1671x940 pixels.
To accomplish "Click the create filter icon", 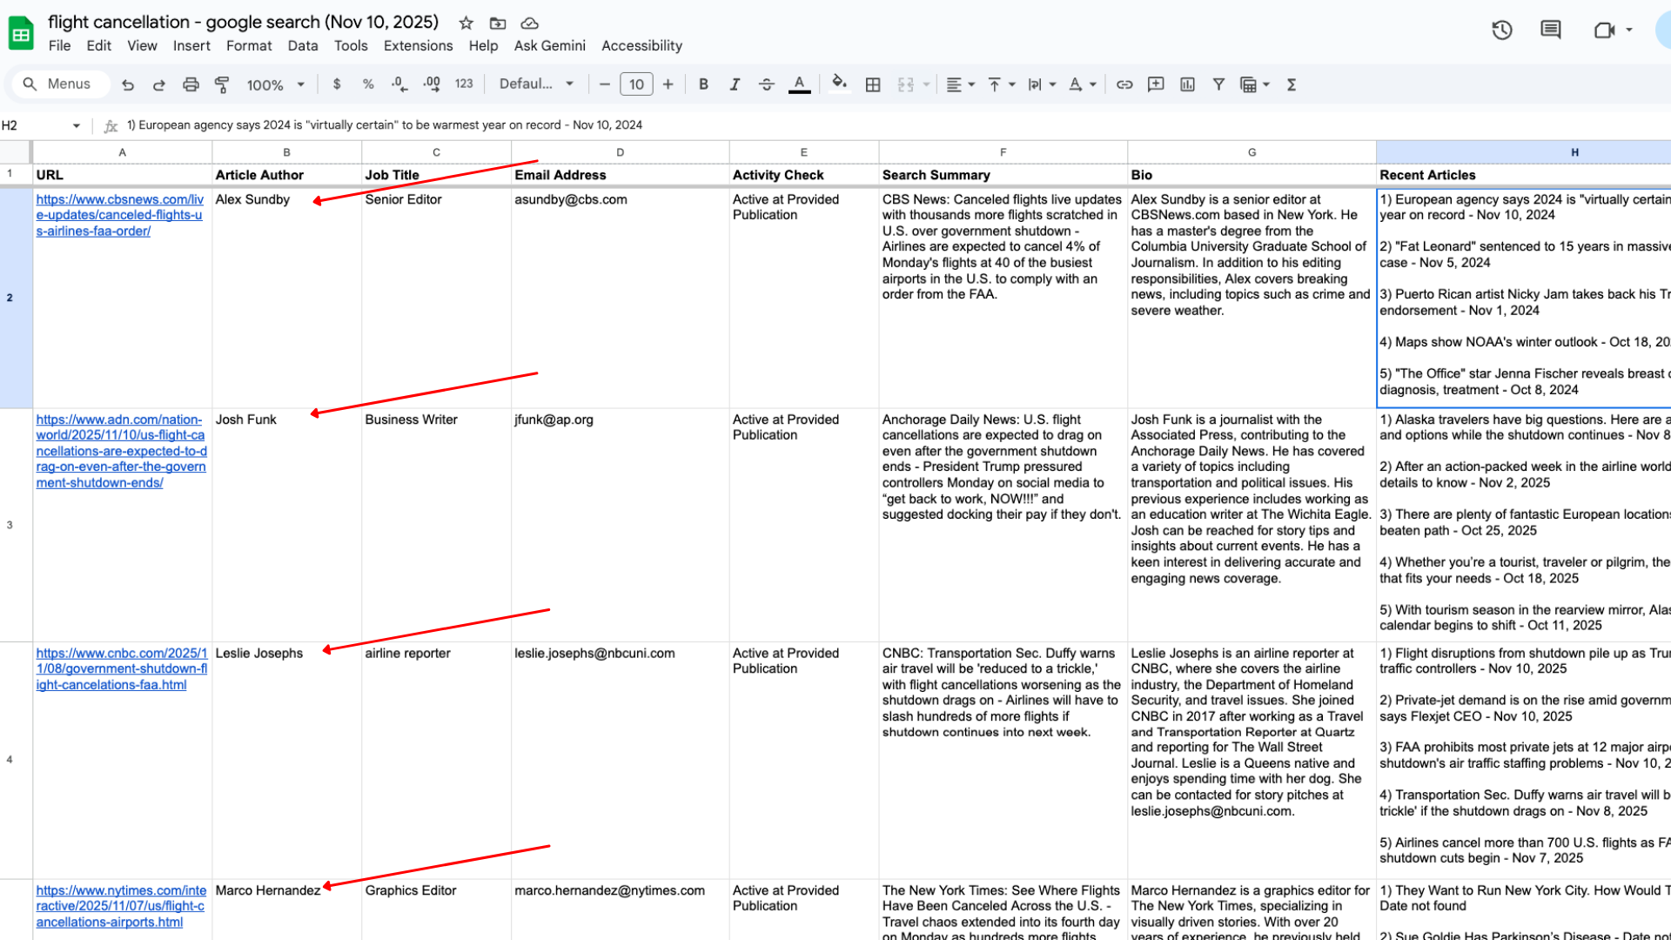I will tap(1218, 84).
